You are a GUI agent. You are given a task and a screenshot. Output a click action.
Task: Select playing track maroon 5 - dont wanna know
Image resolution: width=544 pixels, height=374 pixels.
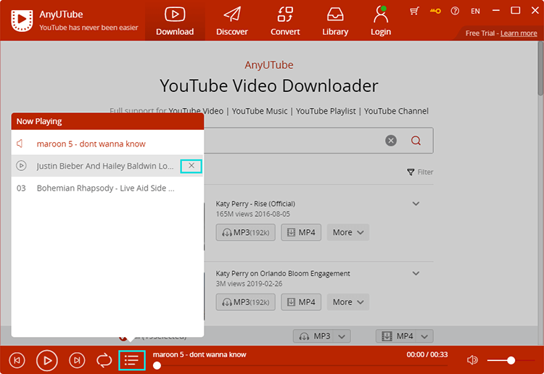click(107, 144)
